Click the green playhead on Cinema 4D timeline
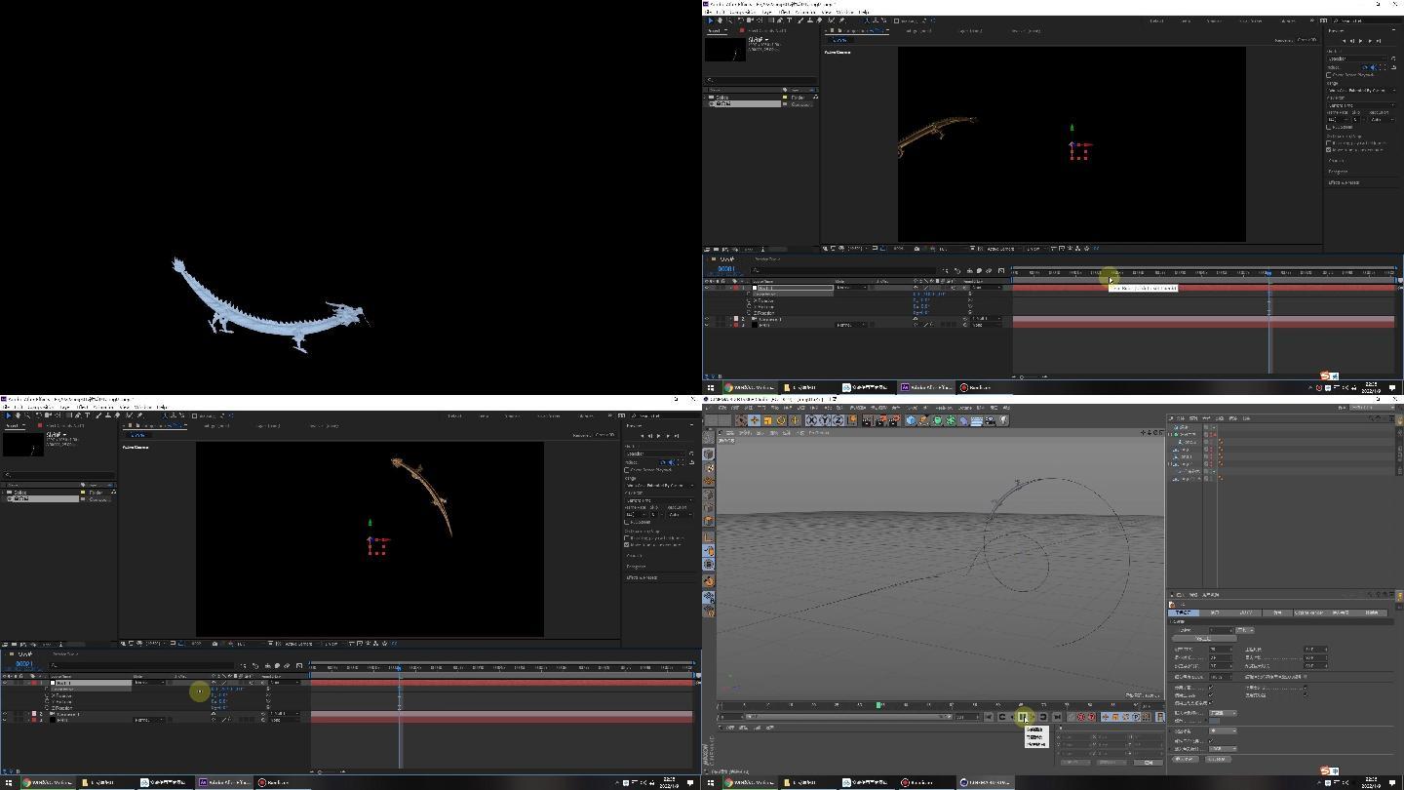This screenshot has height=790, width=1404. [879, 704]
